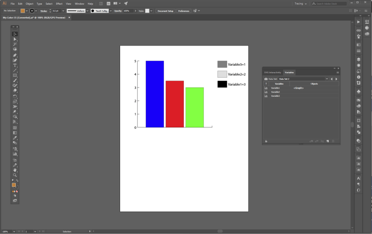
Task: Open the Object menu
Action: click(29, 4)
